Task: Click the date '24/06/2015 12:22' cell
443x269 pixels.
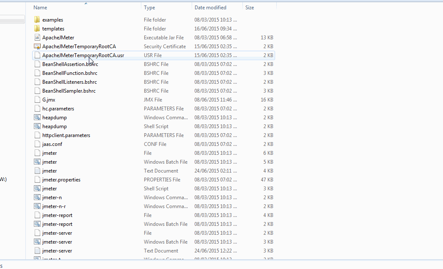Action: click(215, 251)
